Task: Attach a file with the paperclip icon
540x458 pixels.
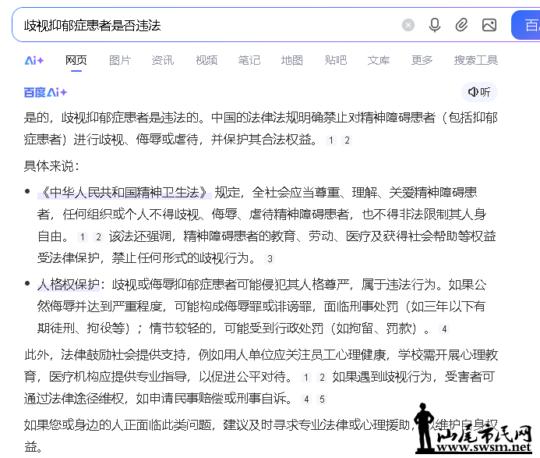Action: pyautogui.click(x=461, y=25)
